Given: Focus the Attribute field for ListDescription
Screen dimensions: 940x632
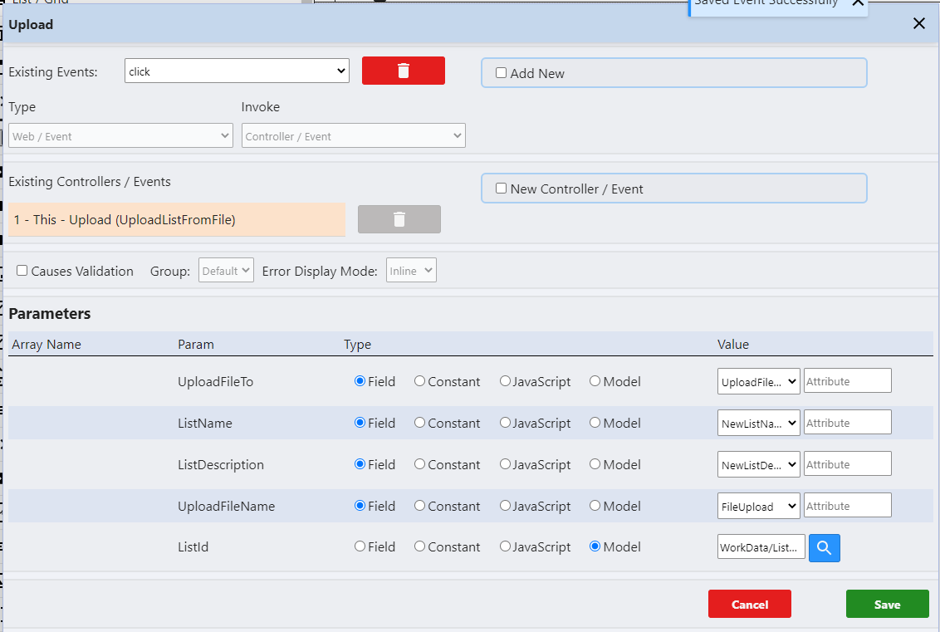Looking at the screenshot, I should (847, 463).
